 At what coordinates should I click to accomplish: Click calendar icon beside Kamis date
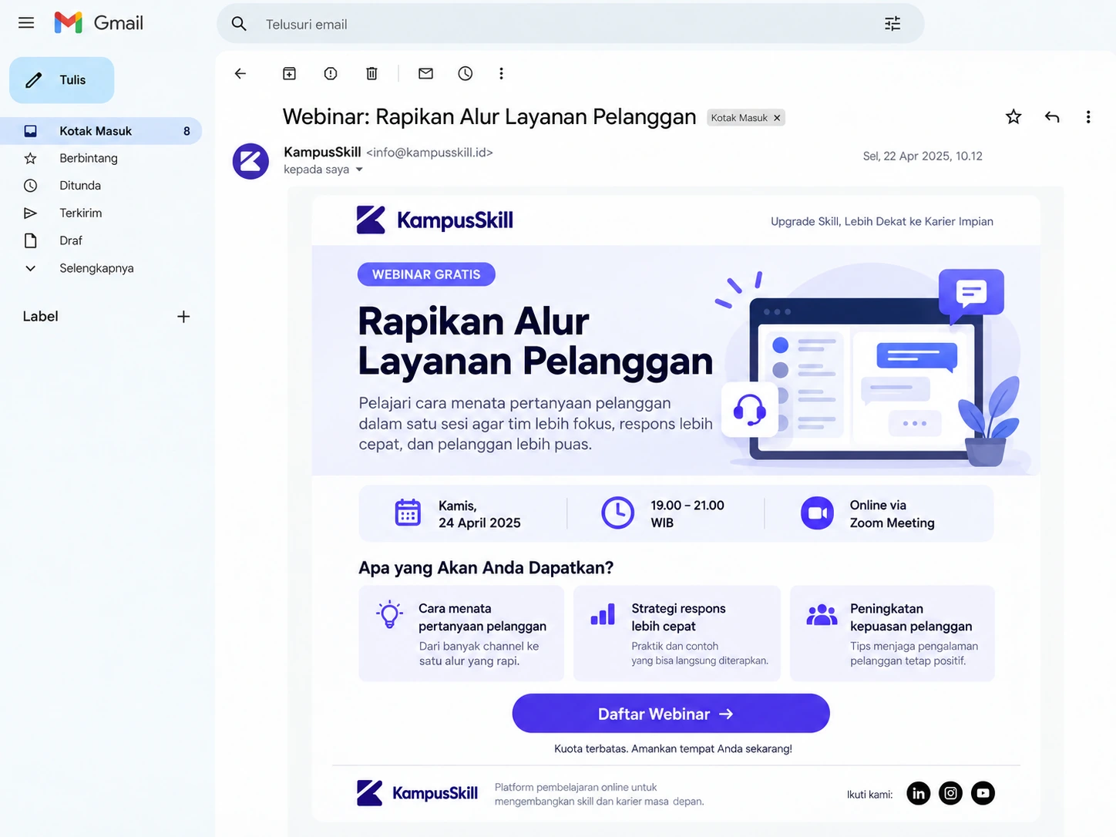408,513
